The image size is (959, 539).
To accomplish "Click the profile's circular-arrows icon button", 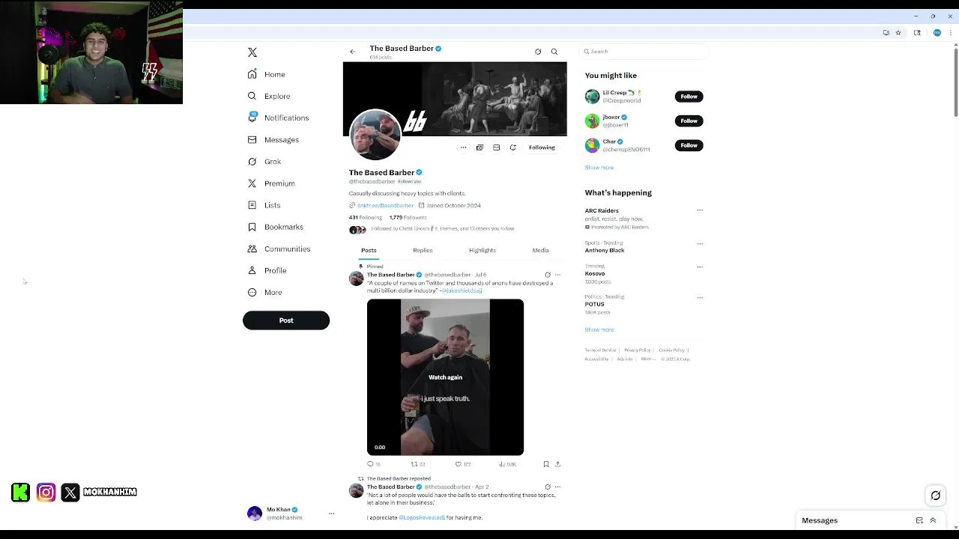I will click(512, 147).
